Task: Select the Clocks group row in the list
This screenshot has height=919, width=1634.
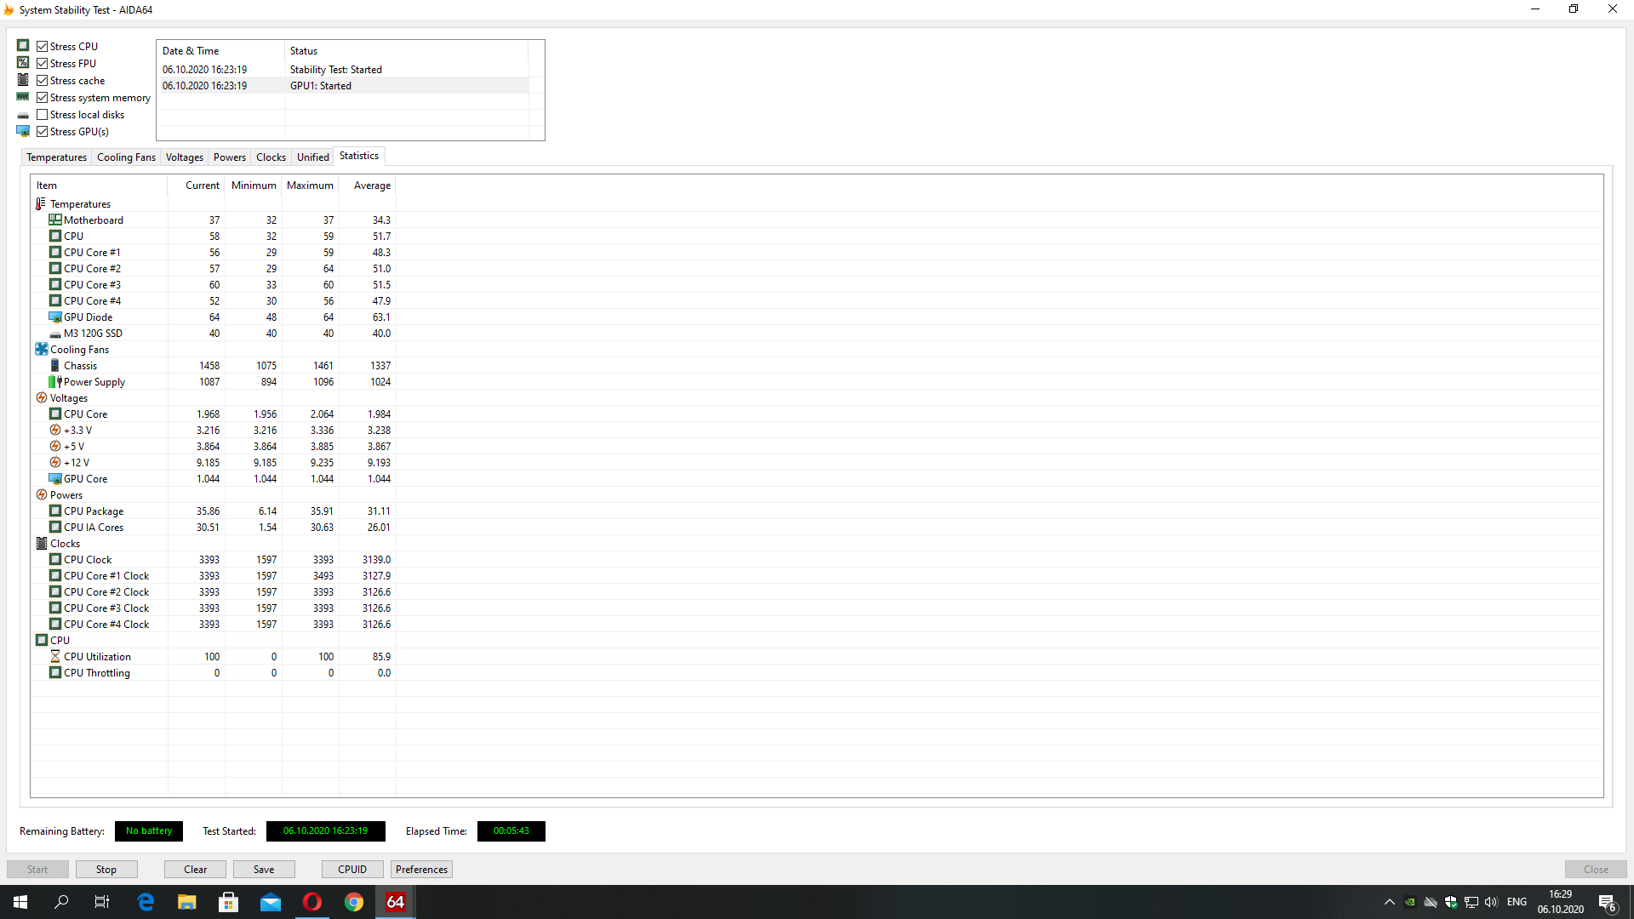Action: point(65,544)
